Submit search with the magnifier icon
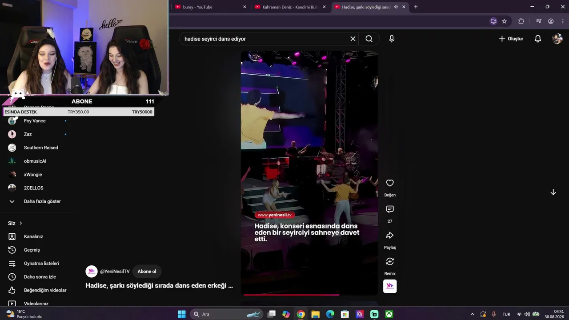 tap(369, 39)
